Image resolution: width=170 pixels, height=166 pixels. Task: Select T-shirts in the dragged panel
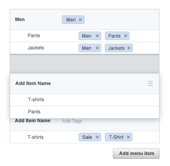tap(36, 100)
